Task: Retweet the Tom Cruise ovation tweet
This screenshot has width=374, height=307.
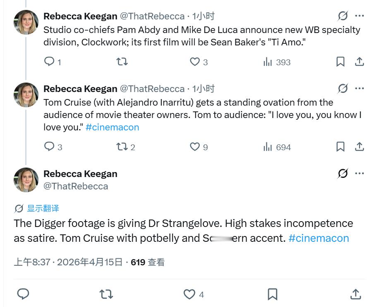Action: [x=122, y=146]
